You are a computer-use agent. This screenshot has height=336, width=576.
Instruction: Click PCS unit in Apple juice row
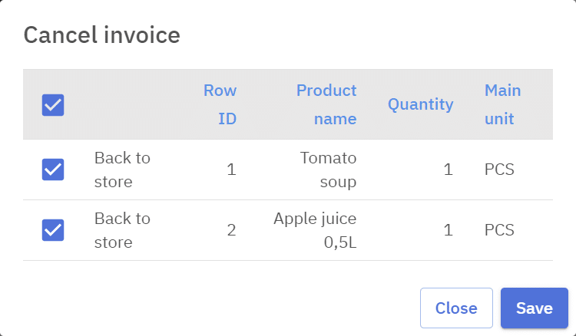pos(499,230)
